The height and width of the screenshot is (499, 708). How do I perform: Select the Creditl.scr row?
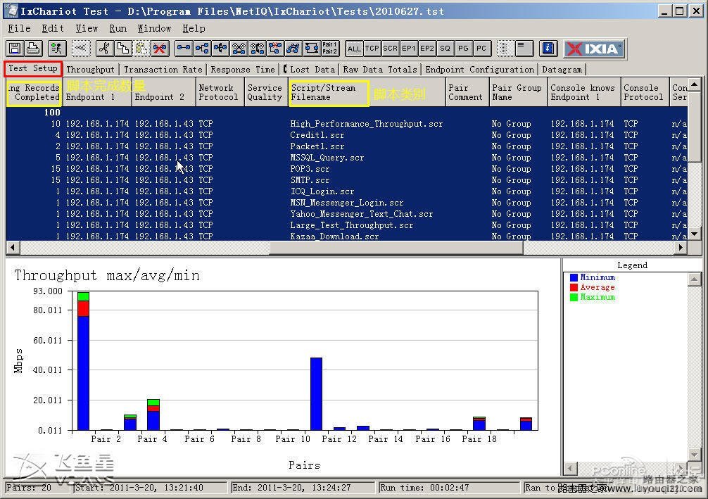(x=346, y=135)
